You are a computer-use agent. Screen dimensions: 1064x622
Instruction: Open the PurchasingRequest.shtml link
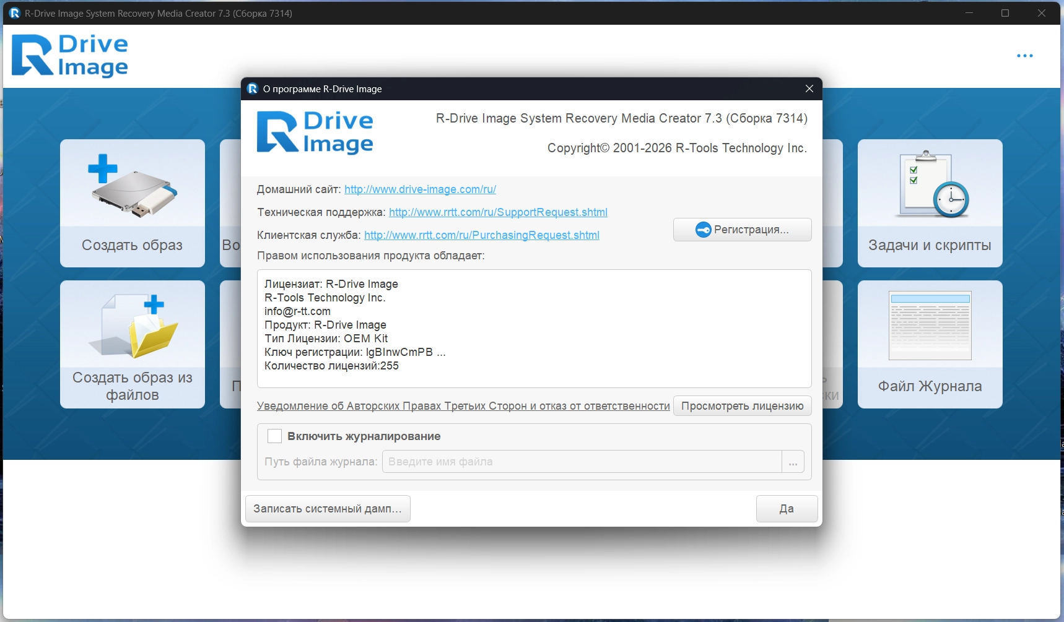(x=482, y=235)
